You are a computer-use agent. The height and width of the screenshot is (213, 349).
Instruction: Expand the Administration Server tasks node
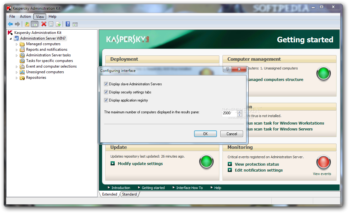pyautogui.click(x=17, y=55)
